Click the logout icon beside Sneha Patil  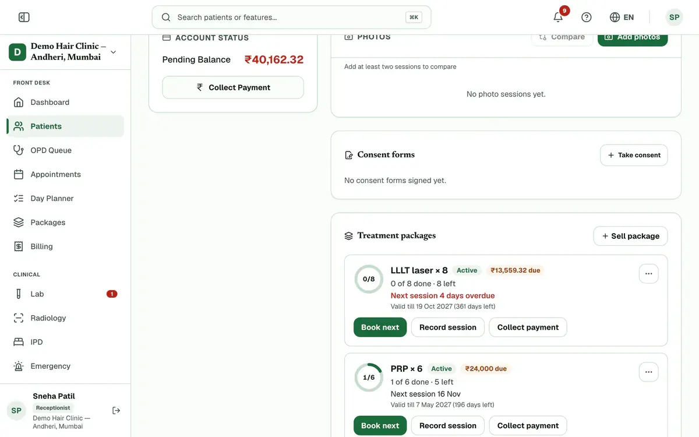coord(116,410)
